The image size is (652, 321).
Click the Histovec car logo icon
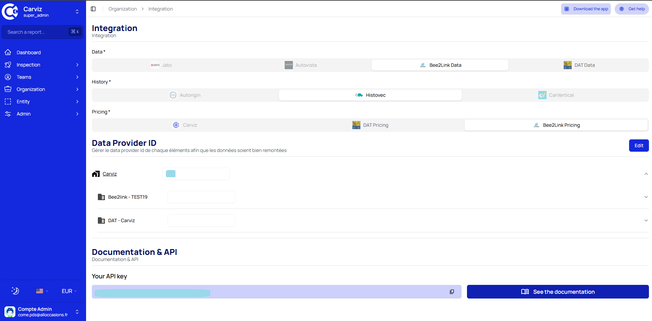(x=359, y=95)
